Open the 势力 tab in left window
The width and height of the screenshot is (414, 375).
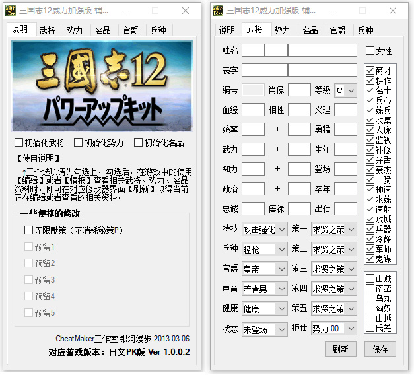77,30
